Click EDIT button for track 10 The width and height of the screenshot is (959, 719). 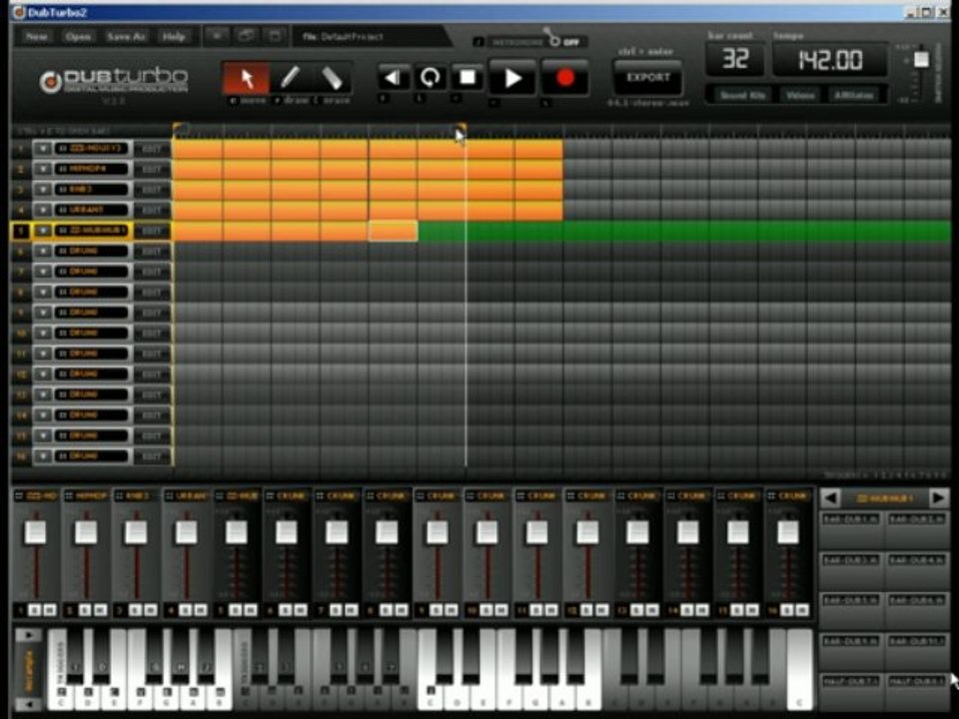152,334
